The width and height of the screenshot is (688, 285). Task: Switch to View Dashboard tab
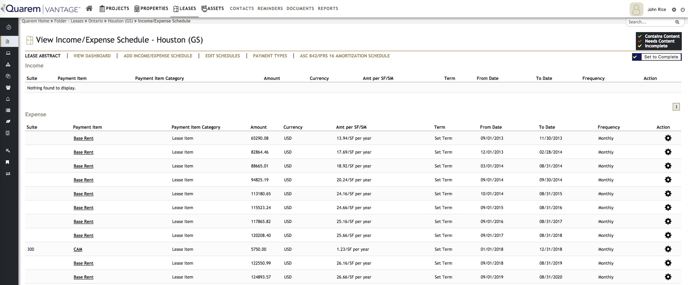(x=92, y=56)
